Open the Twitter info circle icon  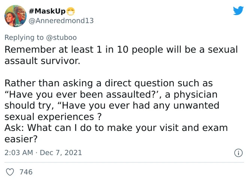238,153
